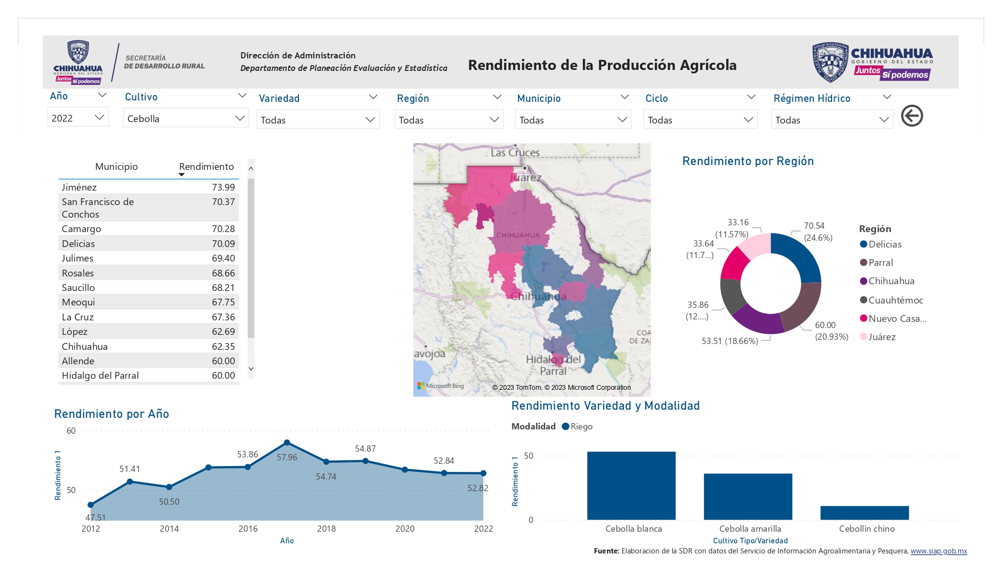Viewport: 1002px width, 579px height.
Task: Select Nuevo Casas Grandes in the legend
Action: click(893, 318)
